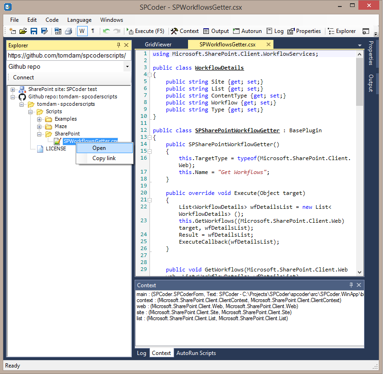This screenshot has width=383, height=374.
Task: Click the editor scroll up arrow
Action: tap(359, 54)
